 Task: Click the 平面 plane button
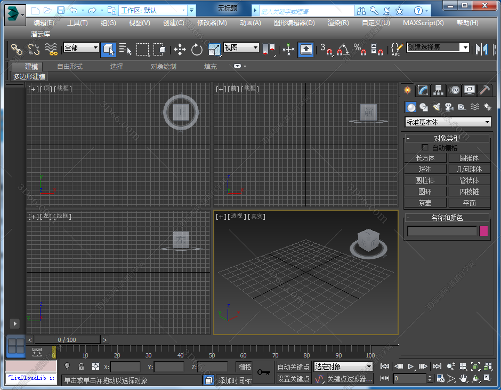pos(470,203)
